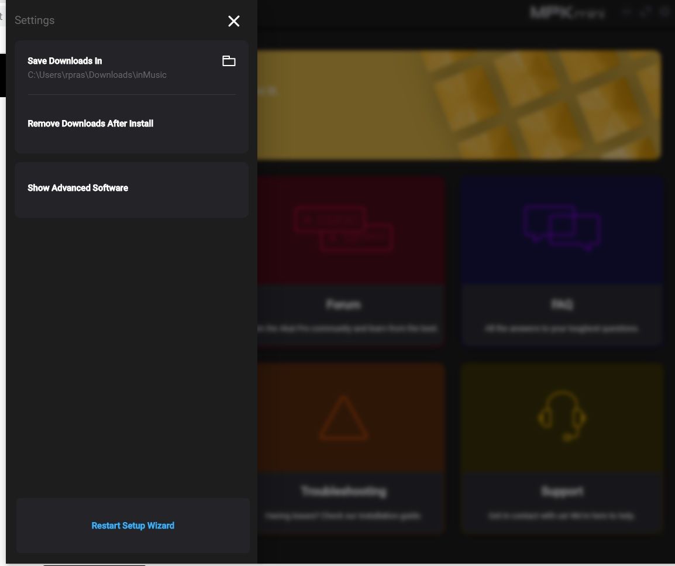Screen dimensions: 675x566
Task: Click Restart Setup Wizard
Action: (x=133, y=526)
